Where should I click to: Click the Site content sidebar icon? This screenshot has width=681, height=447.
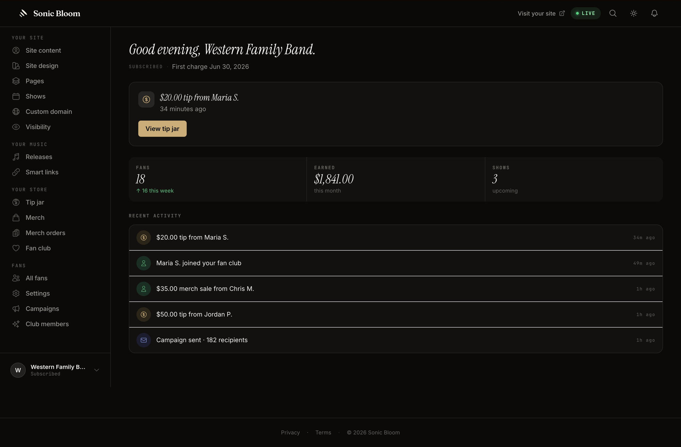16,50
